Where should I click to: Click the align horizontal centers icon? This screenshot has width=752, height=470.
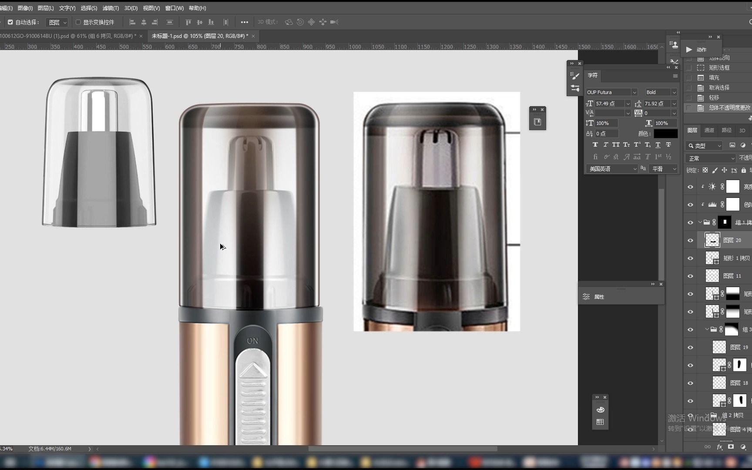144,22
